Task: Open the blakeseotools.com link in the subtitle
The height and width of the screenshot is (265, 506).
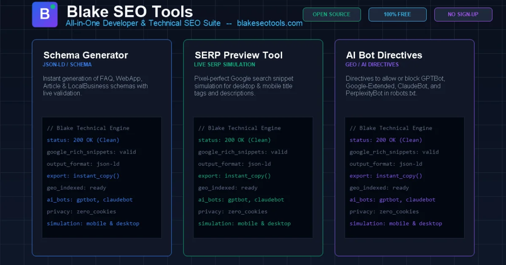Action: tap(270, 23)
